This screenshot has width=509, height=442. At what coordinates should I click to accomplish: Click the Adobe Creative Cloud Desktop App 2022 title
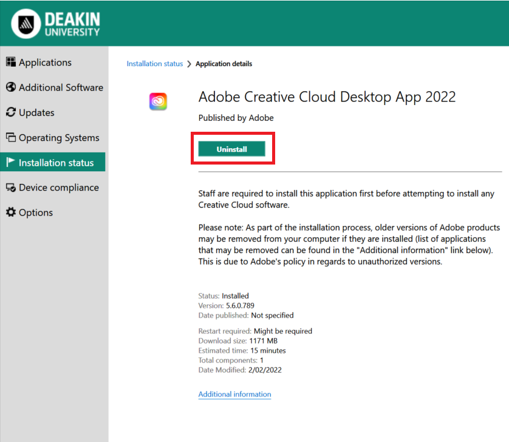[x=327, y=97]
